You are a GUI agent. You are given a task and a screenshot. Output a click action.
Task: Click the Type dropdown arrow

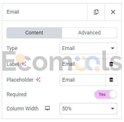coord(113,48)
